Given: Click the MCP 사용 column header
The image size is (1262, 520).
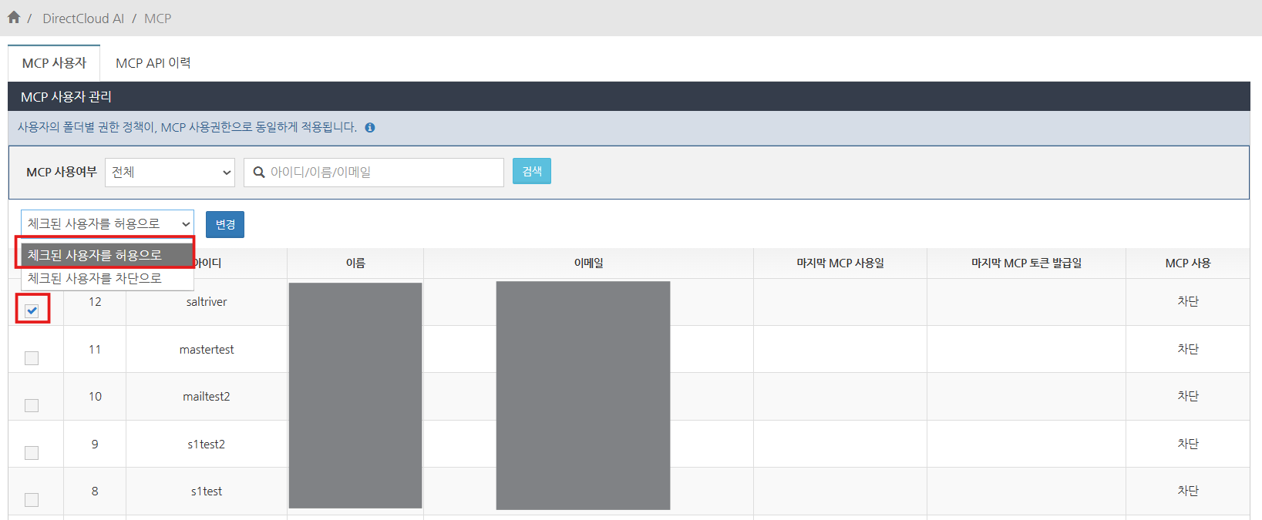Looking at the screenshot, I should tap(1188, 263).
